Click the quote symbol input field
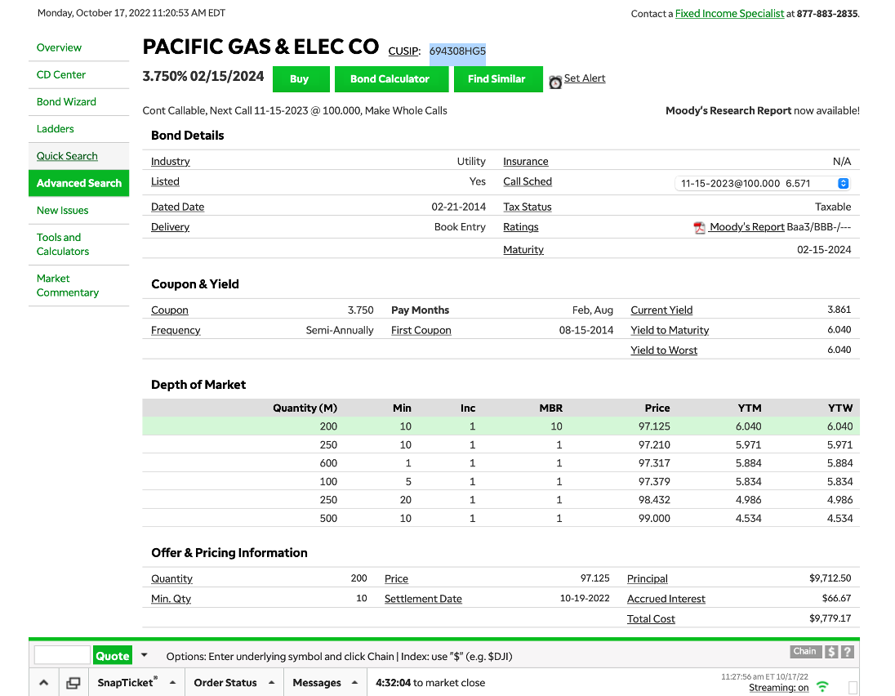 [x=62, y=655]
